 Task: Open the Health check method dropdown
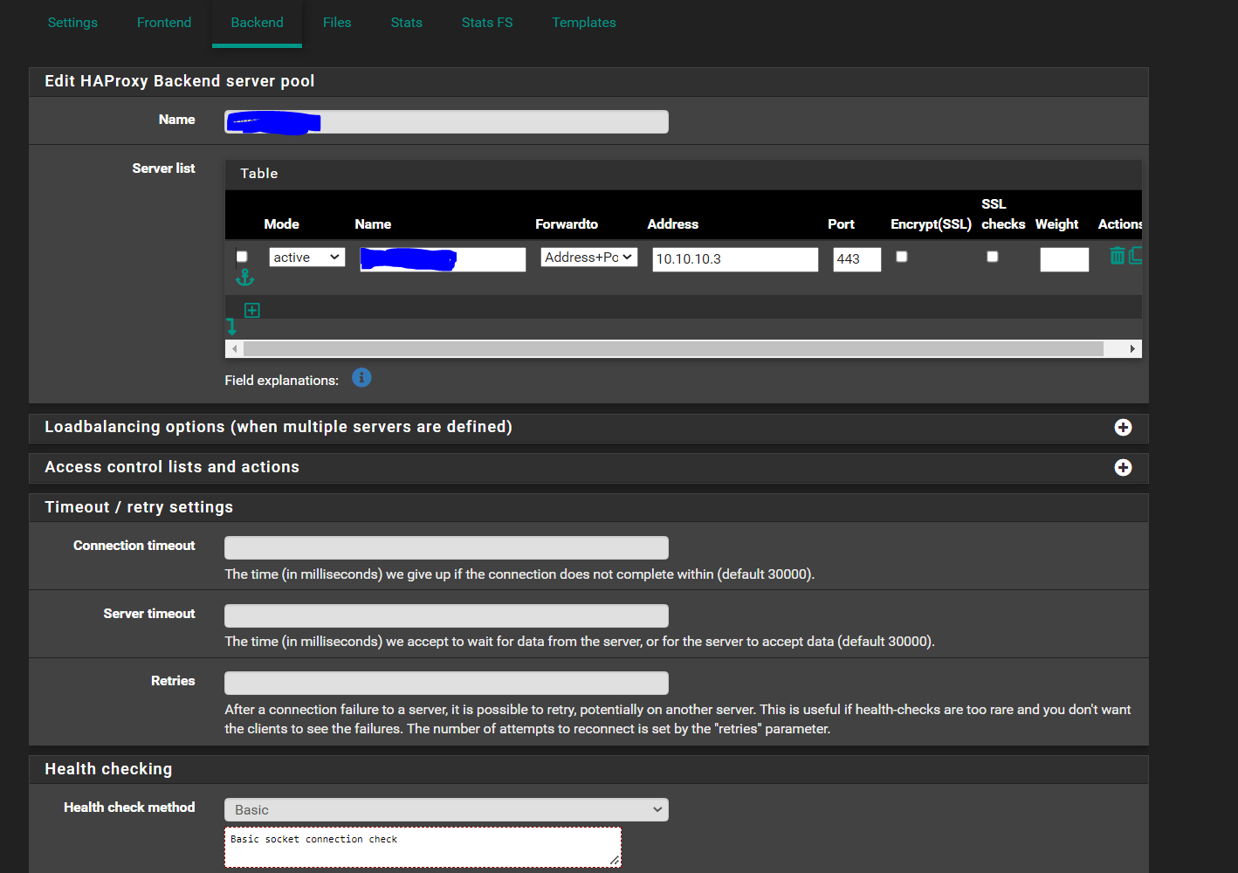446,810
